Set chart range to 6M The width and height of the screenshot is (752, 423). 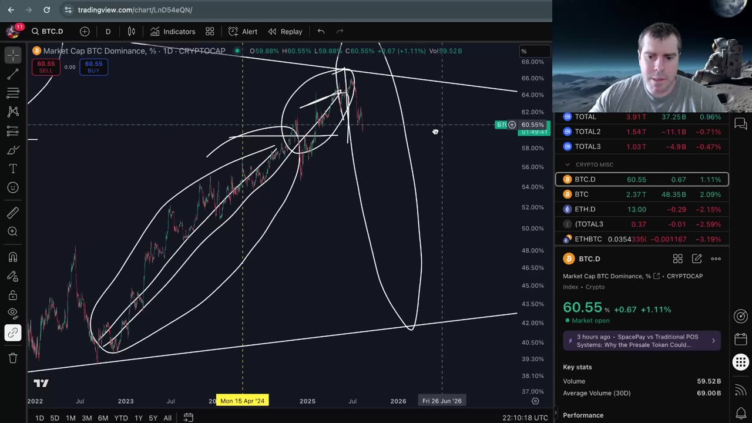coord(103,418)
